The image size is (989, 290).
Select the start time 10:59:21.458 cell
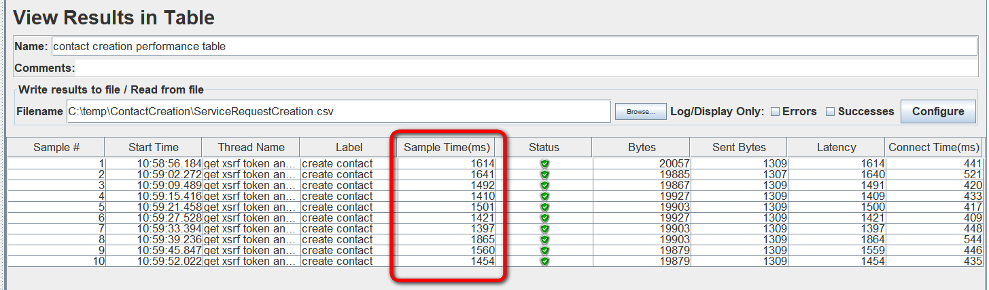point(154,207)
